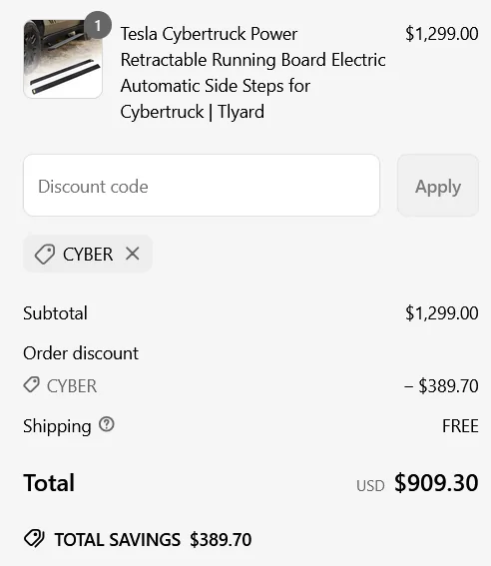Click the Total Savings tags icon
Image resolution: width=491 pixels, height=566 pixels.
(x=34, y=539)
